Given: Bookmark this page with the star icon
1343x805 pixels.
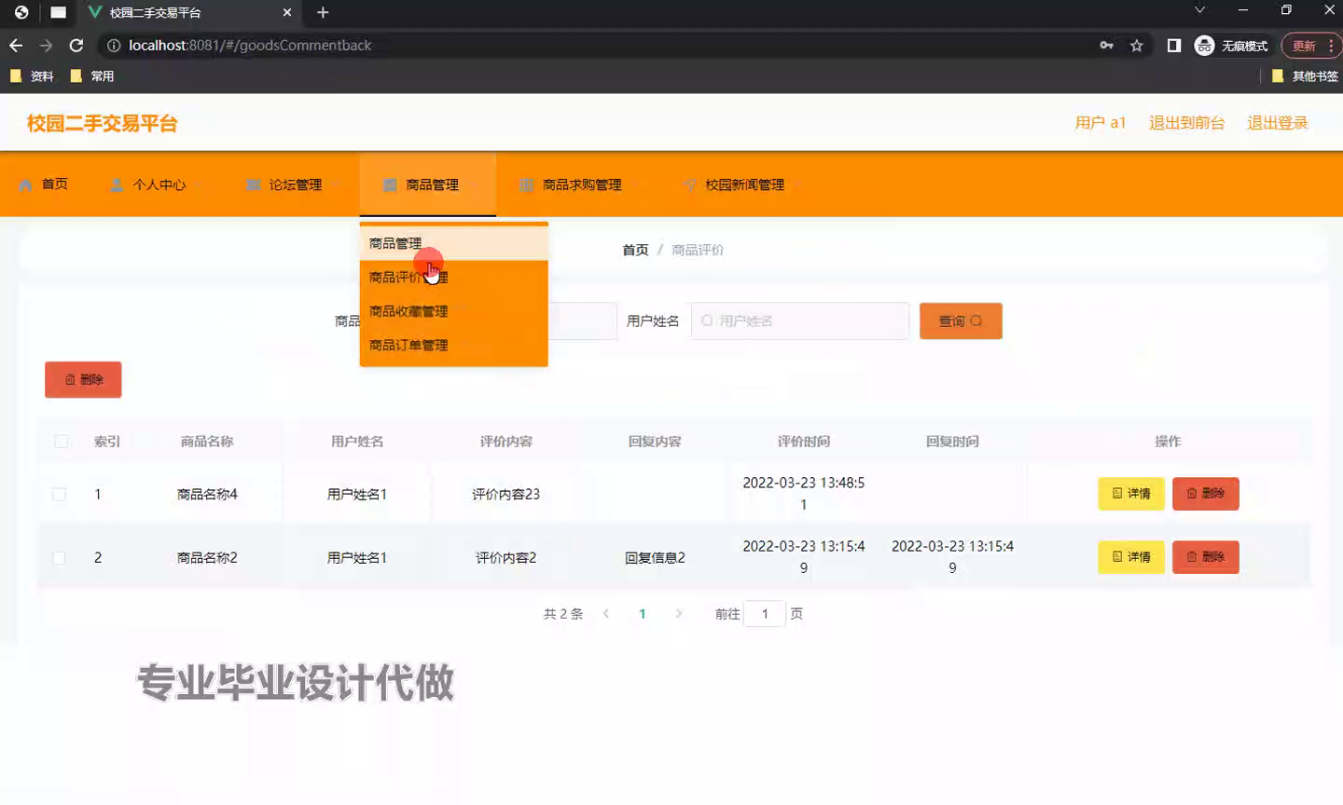Looking at the screenshot, I should [x=1136, y=45].
